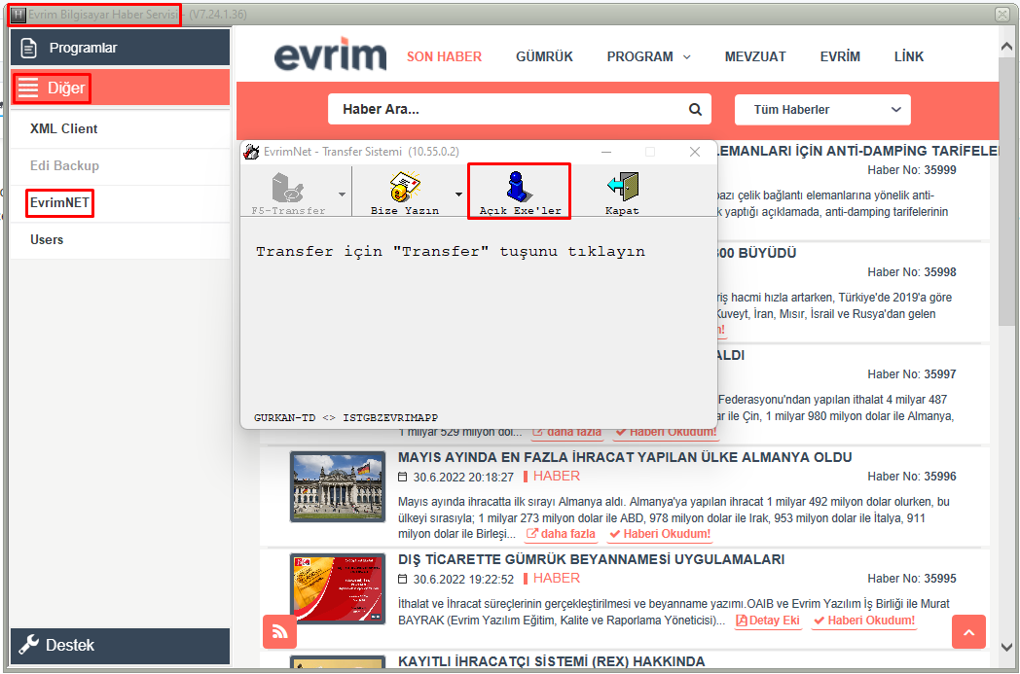Open the Destek support section
This screenshot has width=1020, height=674.
pos(121,646)
